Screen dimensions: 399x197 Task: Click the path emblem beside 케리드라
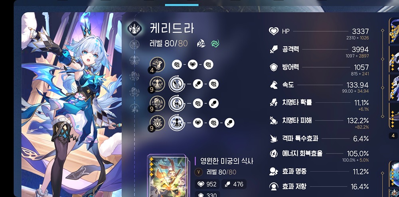134,28
